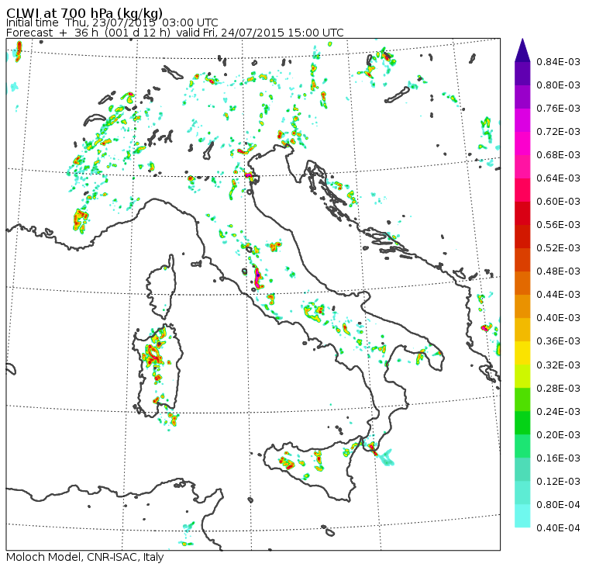This screenshot has height=567, width=589.
Task: Click the 0.16E-03 colorbar label
Action: pos(558,458)
